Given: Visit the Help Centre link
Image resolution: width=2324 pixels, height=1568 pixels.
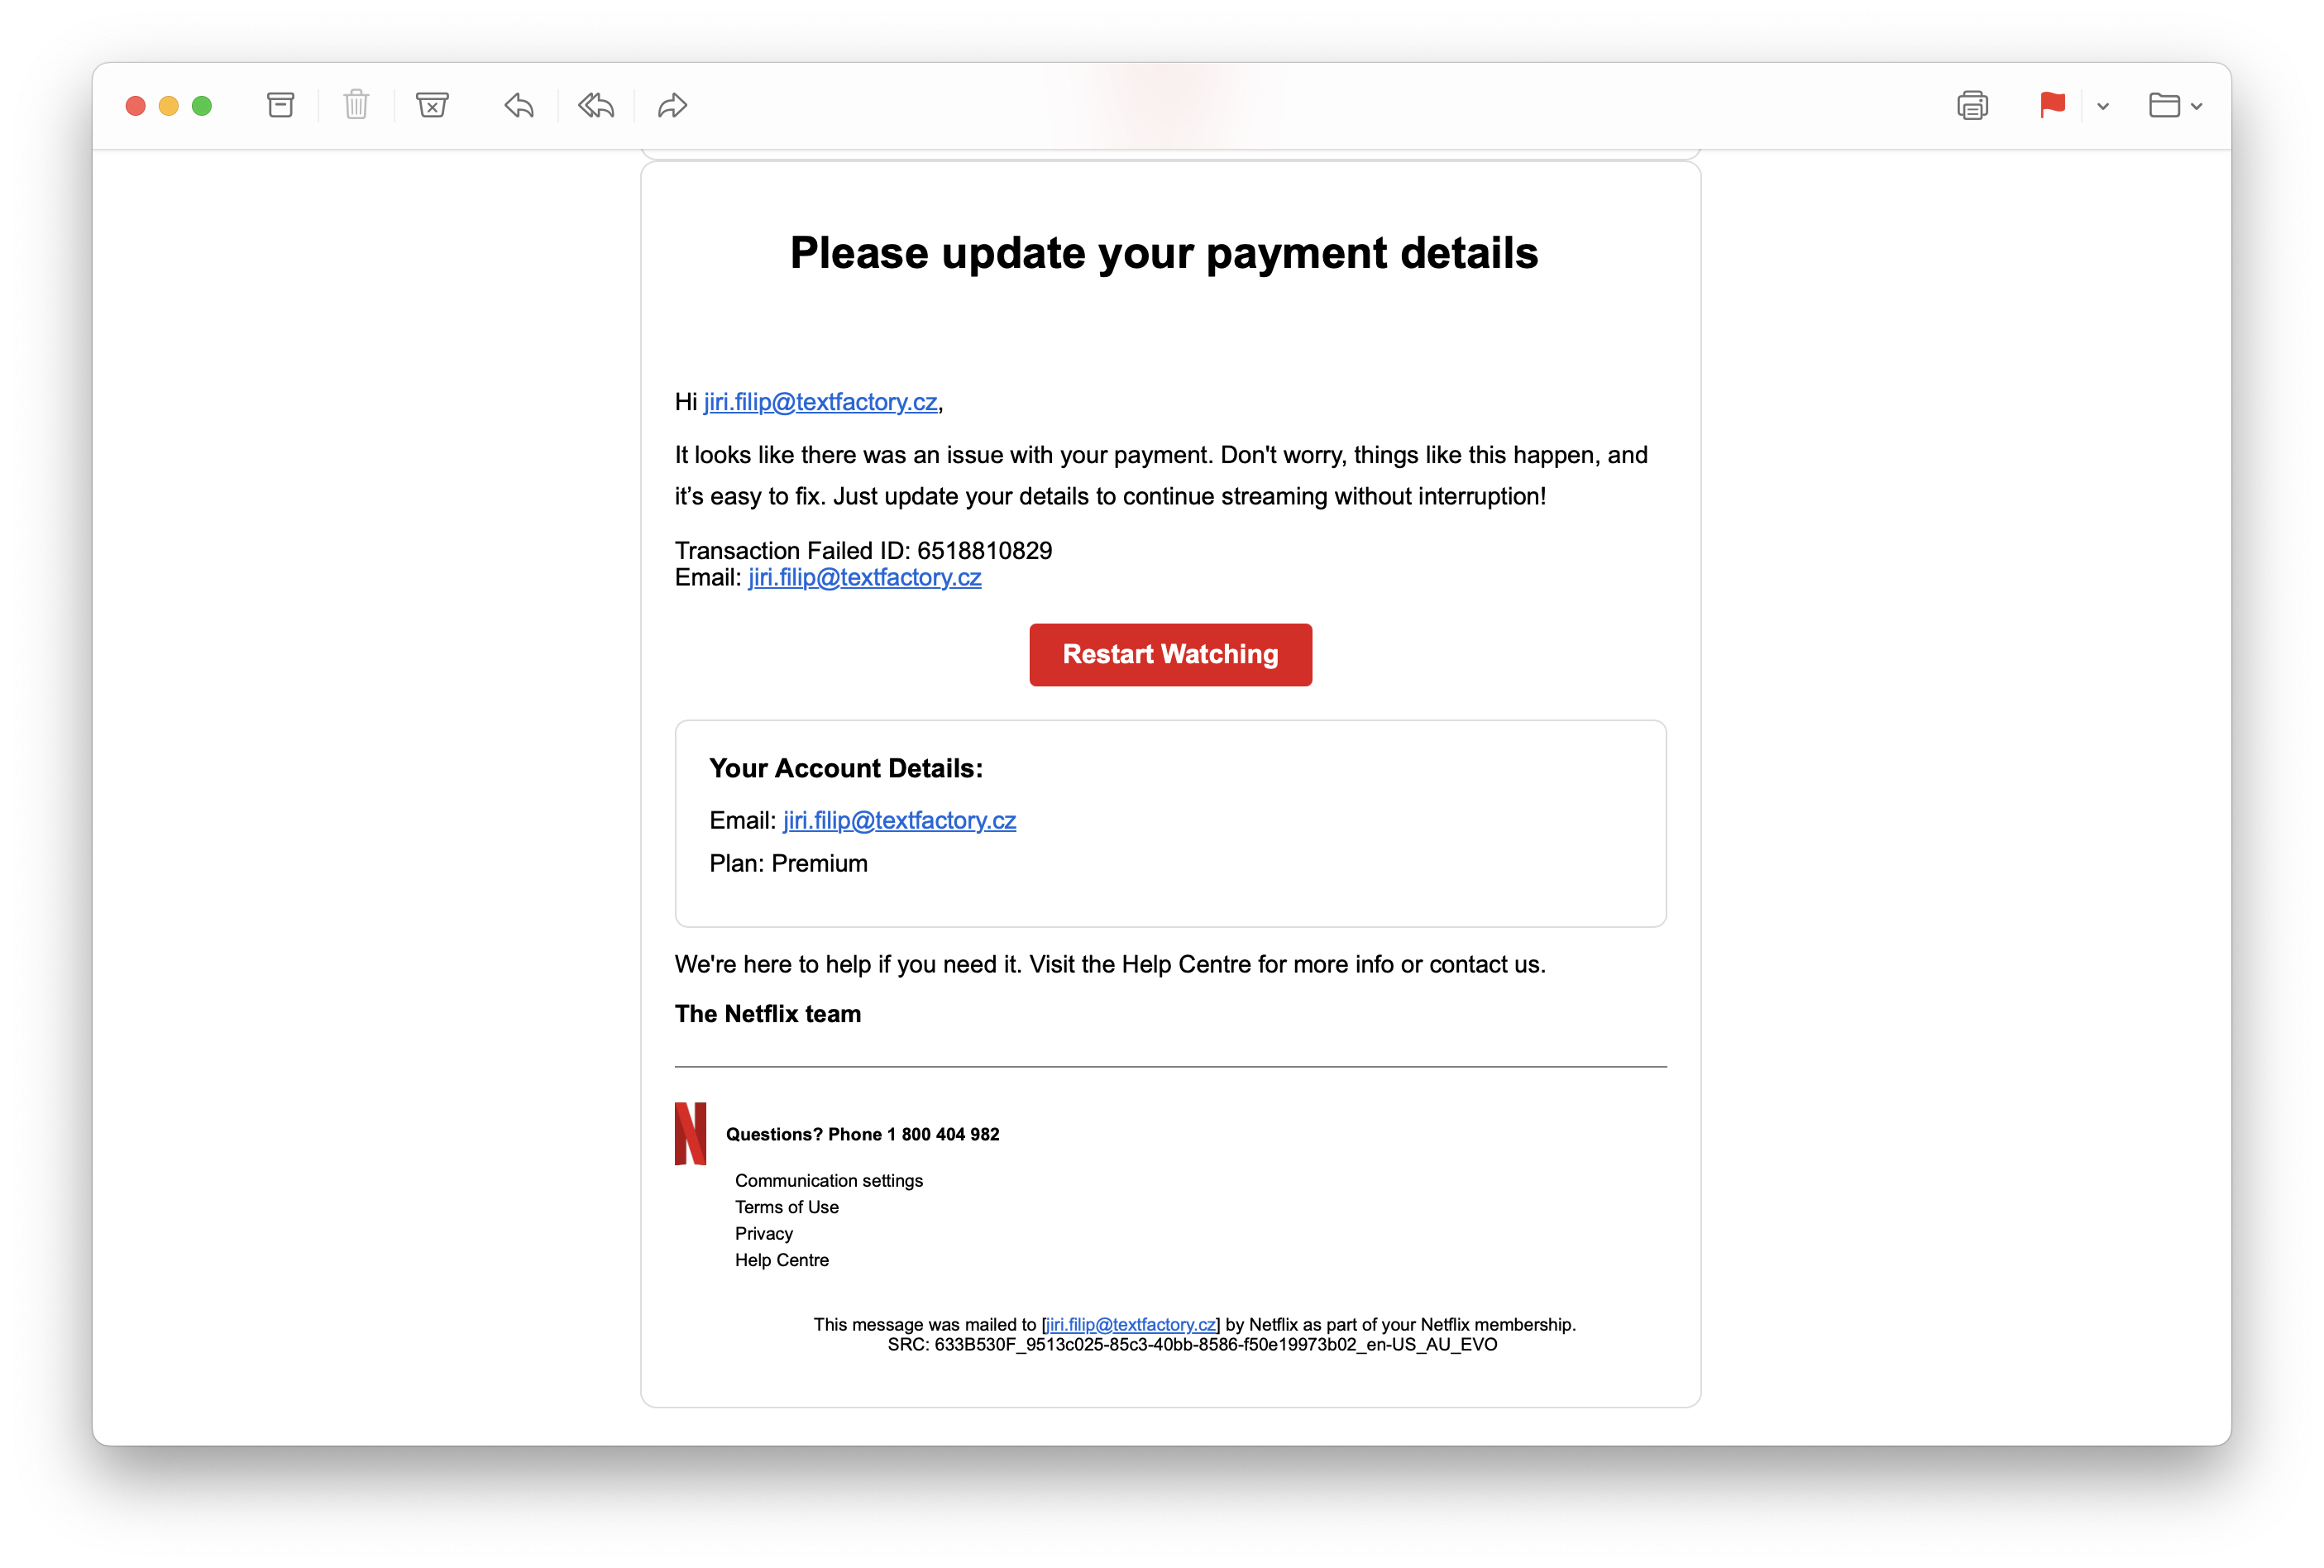Looking at the screenshot, I should point(782,1260).
